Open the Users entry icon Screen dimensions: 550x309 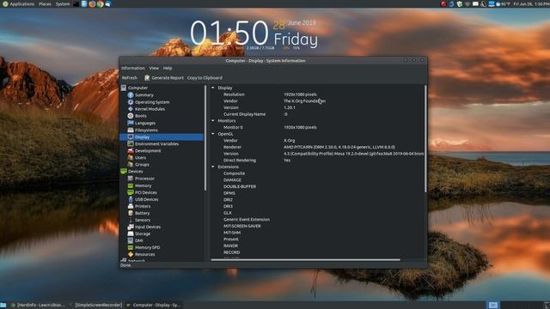pos(131,158)
